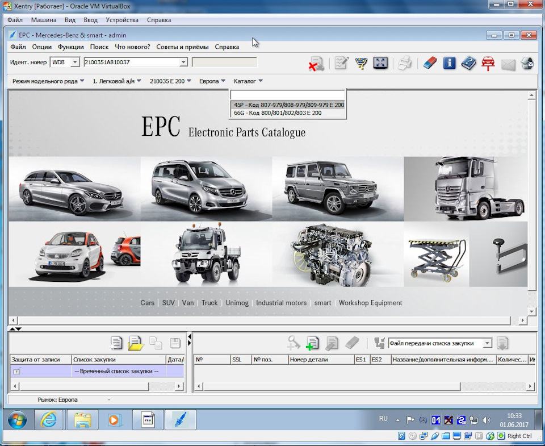This screenshot has width=545, height=446.
Task: Open the Поиск menu
Action: point(99,47)
